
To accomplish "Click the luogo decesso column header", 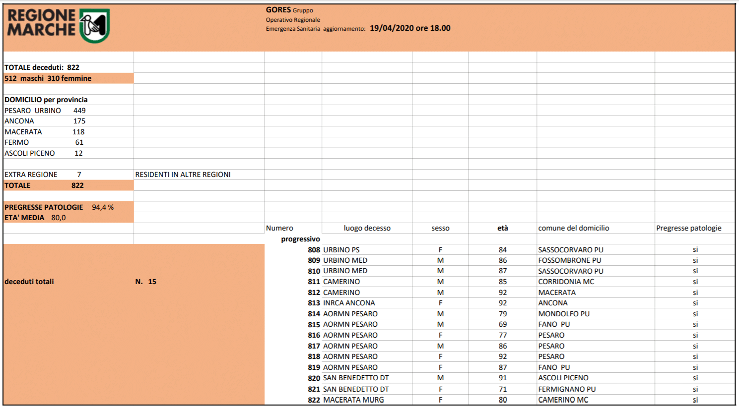I will coord(367,228).
